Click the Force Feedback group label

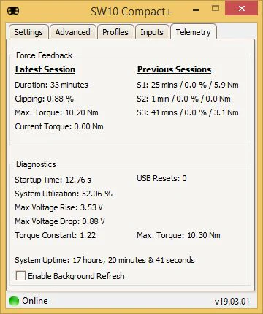[x=45, y=55]
